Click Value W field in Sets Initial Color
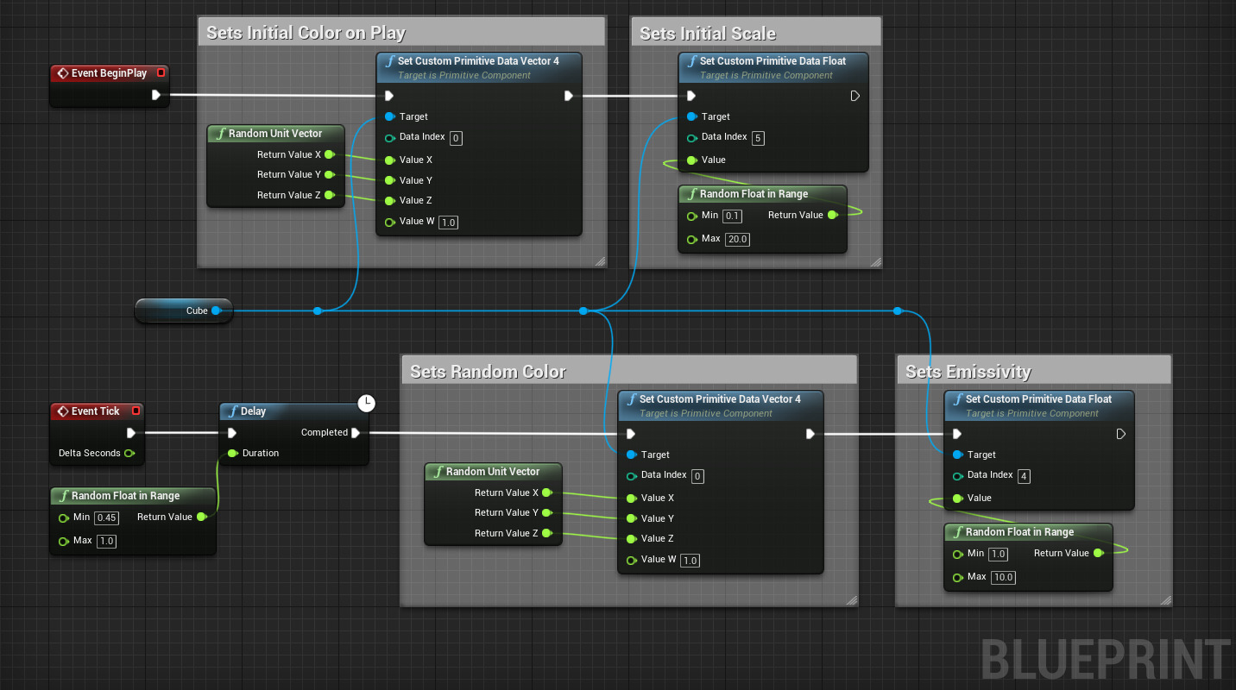 [x=448, y=223]
